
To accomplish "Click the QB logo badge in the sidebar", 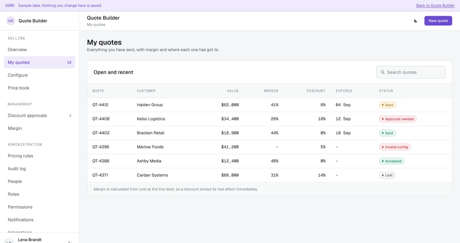I will point(11,21).
